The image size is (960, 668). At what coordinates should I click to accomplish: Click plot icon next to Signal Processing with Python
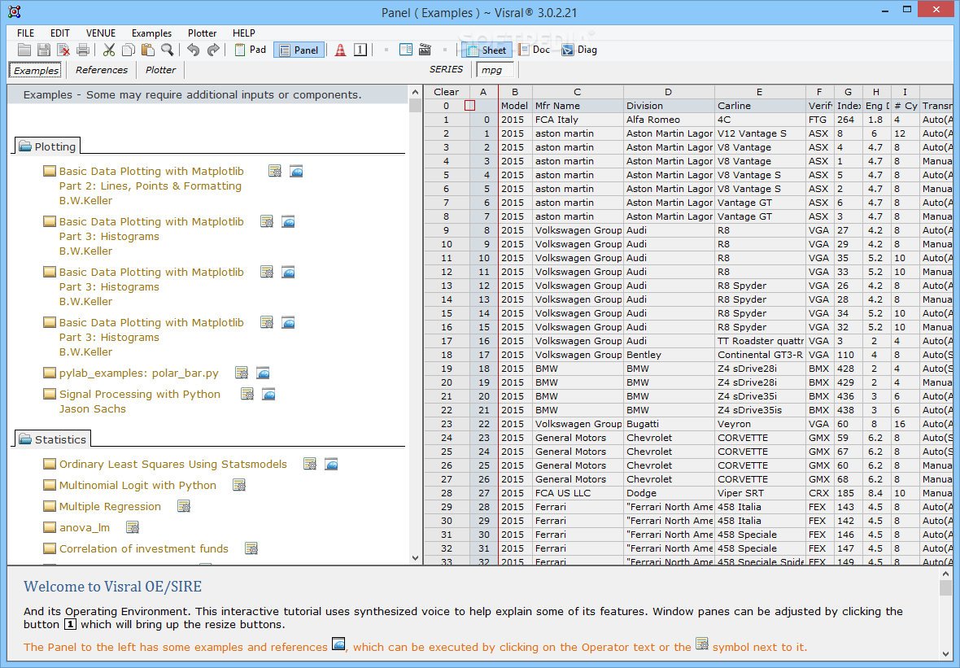tap(268, 395)
